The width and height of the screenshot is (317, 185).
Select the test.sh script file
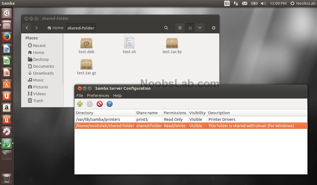pos(129,45)
